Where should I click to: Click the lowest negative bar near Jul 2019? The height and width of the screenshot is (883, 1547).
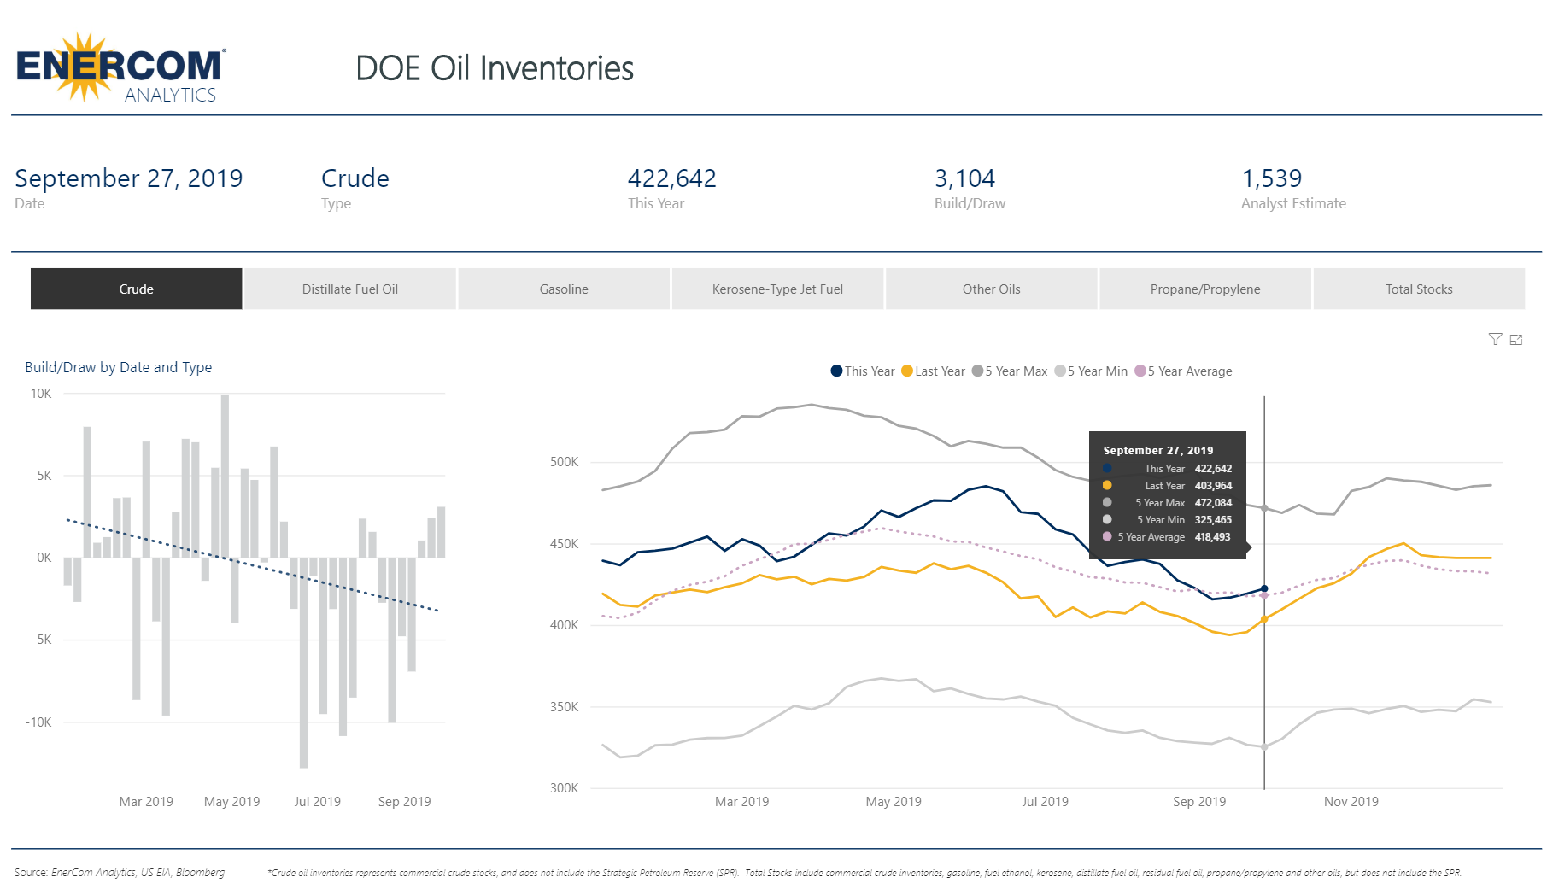coord(303,663)
